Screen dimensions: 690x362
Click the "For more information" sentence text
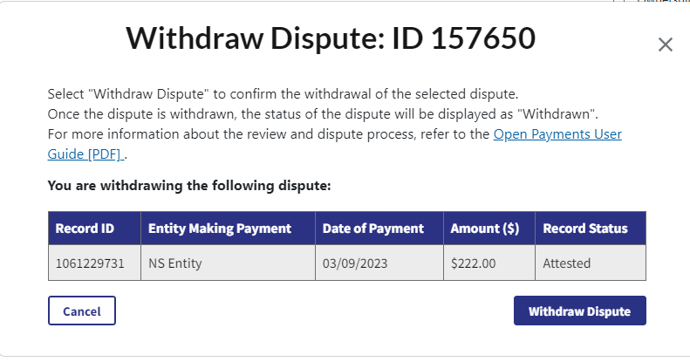point(262,135)
